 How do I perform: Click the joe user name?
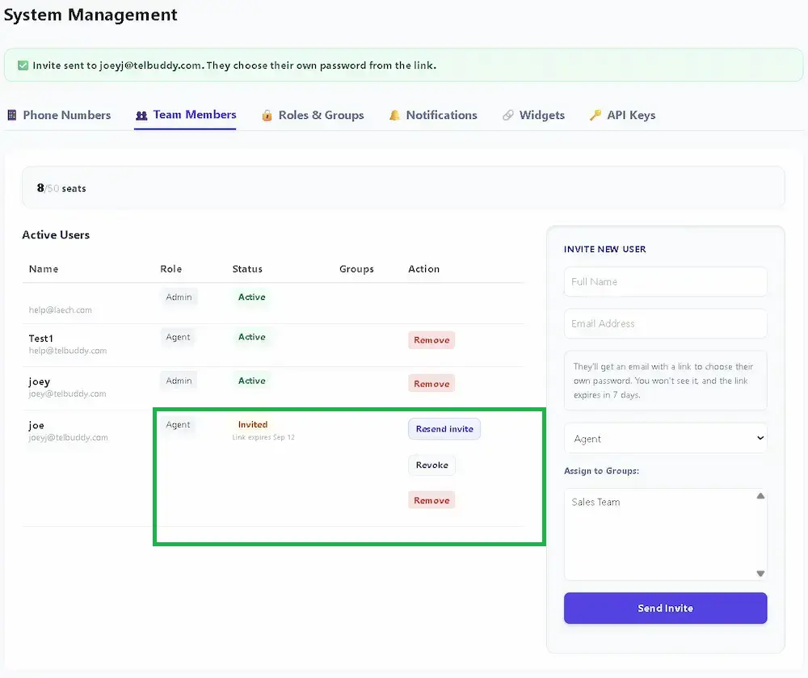(x=36, y=426)
